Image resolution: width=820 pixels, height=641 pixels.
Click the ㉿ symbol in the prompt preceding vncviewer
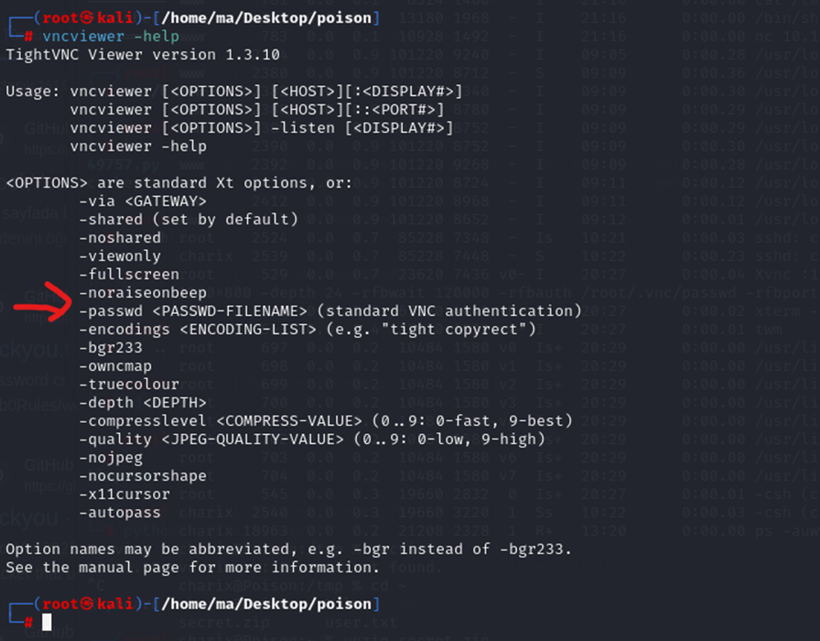89,18
